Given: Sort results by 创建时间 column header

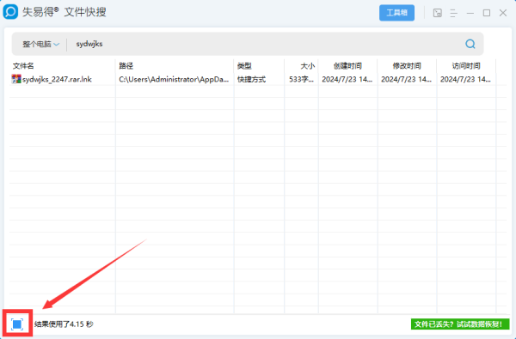Looking at the screenshot, I should point(347,66).
